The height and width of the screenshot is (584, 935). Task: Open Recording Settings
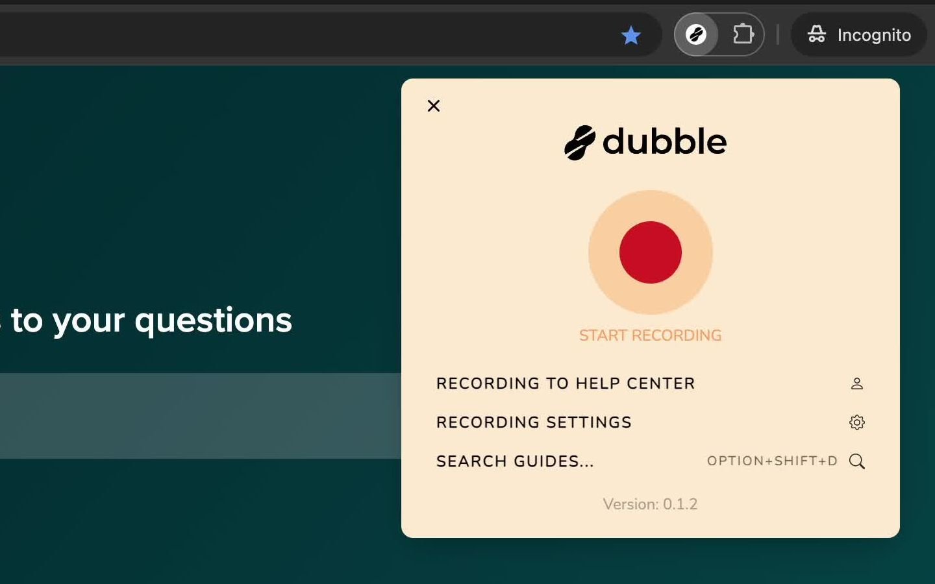point(651,422)
